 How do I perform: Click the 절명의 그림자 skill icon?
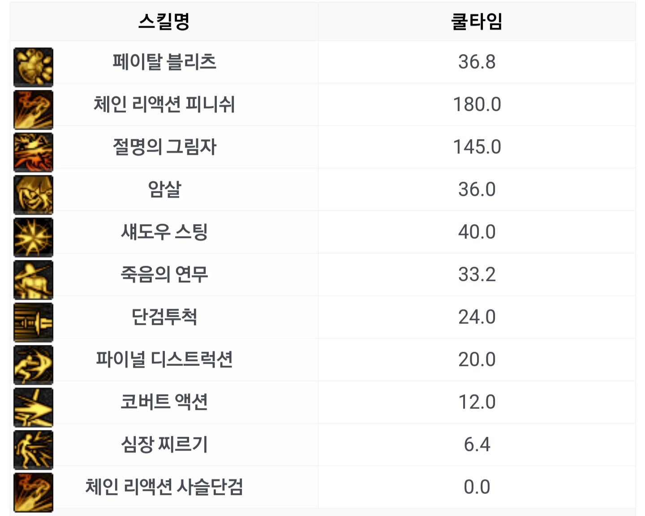coord(33,152)
